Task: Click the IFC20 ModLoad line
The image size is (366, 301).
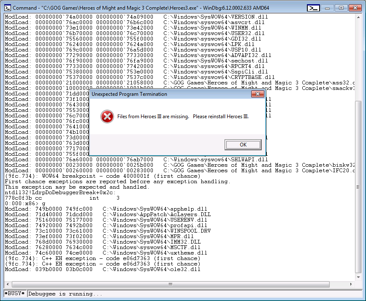Action: (180, 171)
